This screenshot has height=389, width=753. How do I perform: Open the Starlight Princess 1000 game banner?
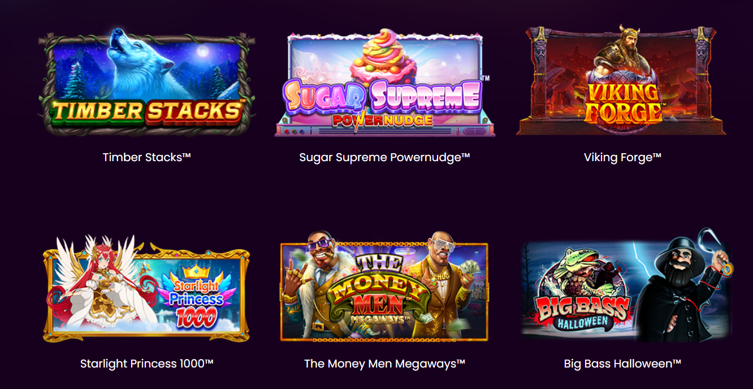click(147, 288)
